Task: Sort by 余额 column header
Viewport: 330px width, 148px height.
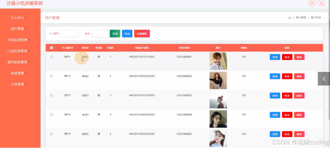Action: click(244, 48)
